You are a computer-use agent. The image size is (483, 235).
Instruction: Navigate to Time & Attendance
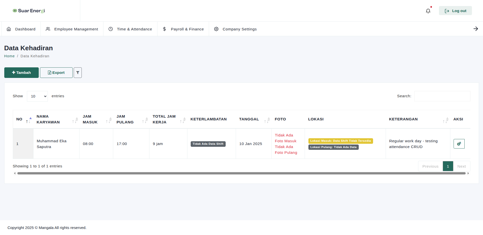coord(134,29)
